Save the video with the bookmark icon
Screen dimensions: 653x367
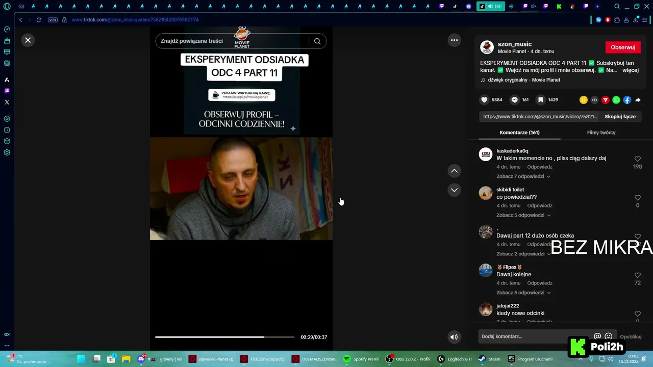(x=541, y=100)
